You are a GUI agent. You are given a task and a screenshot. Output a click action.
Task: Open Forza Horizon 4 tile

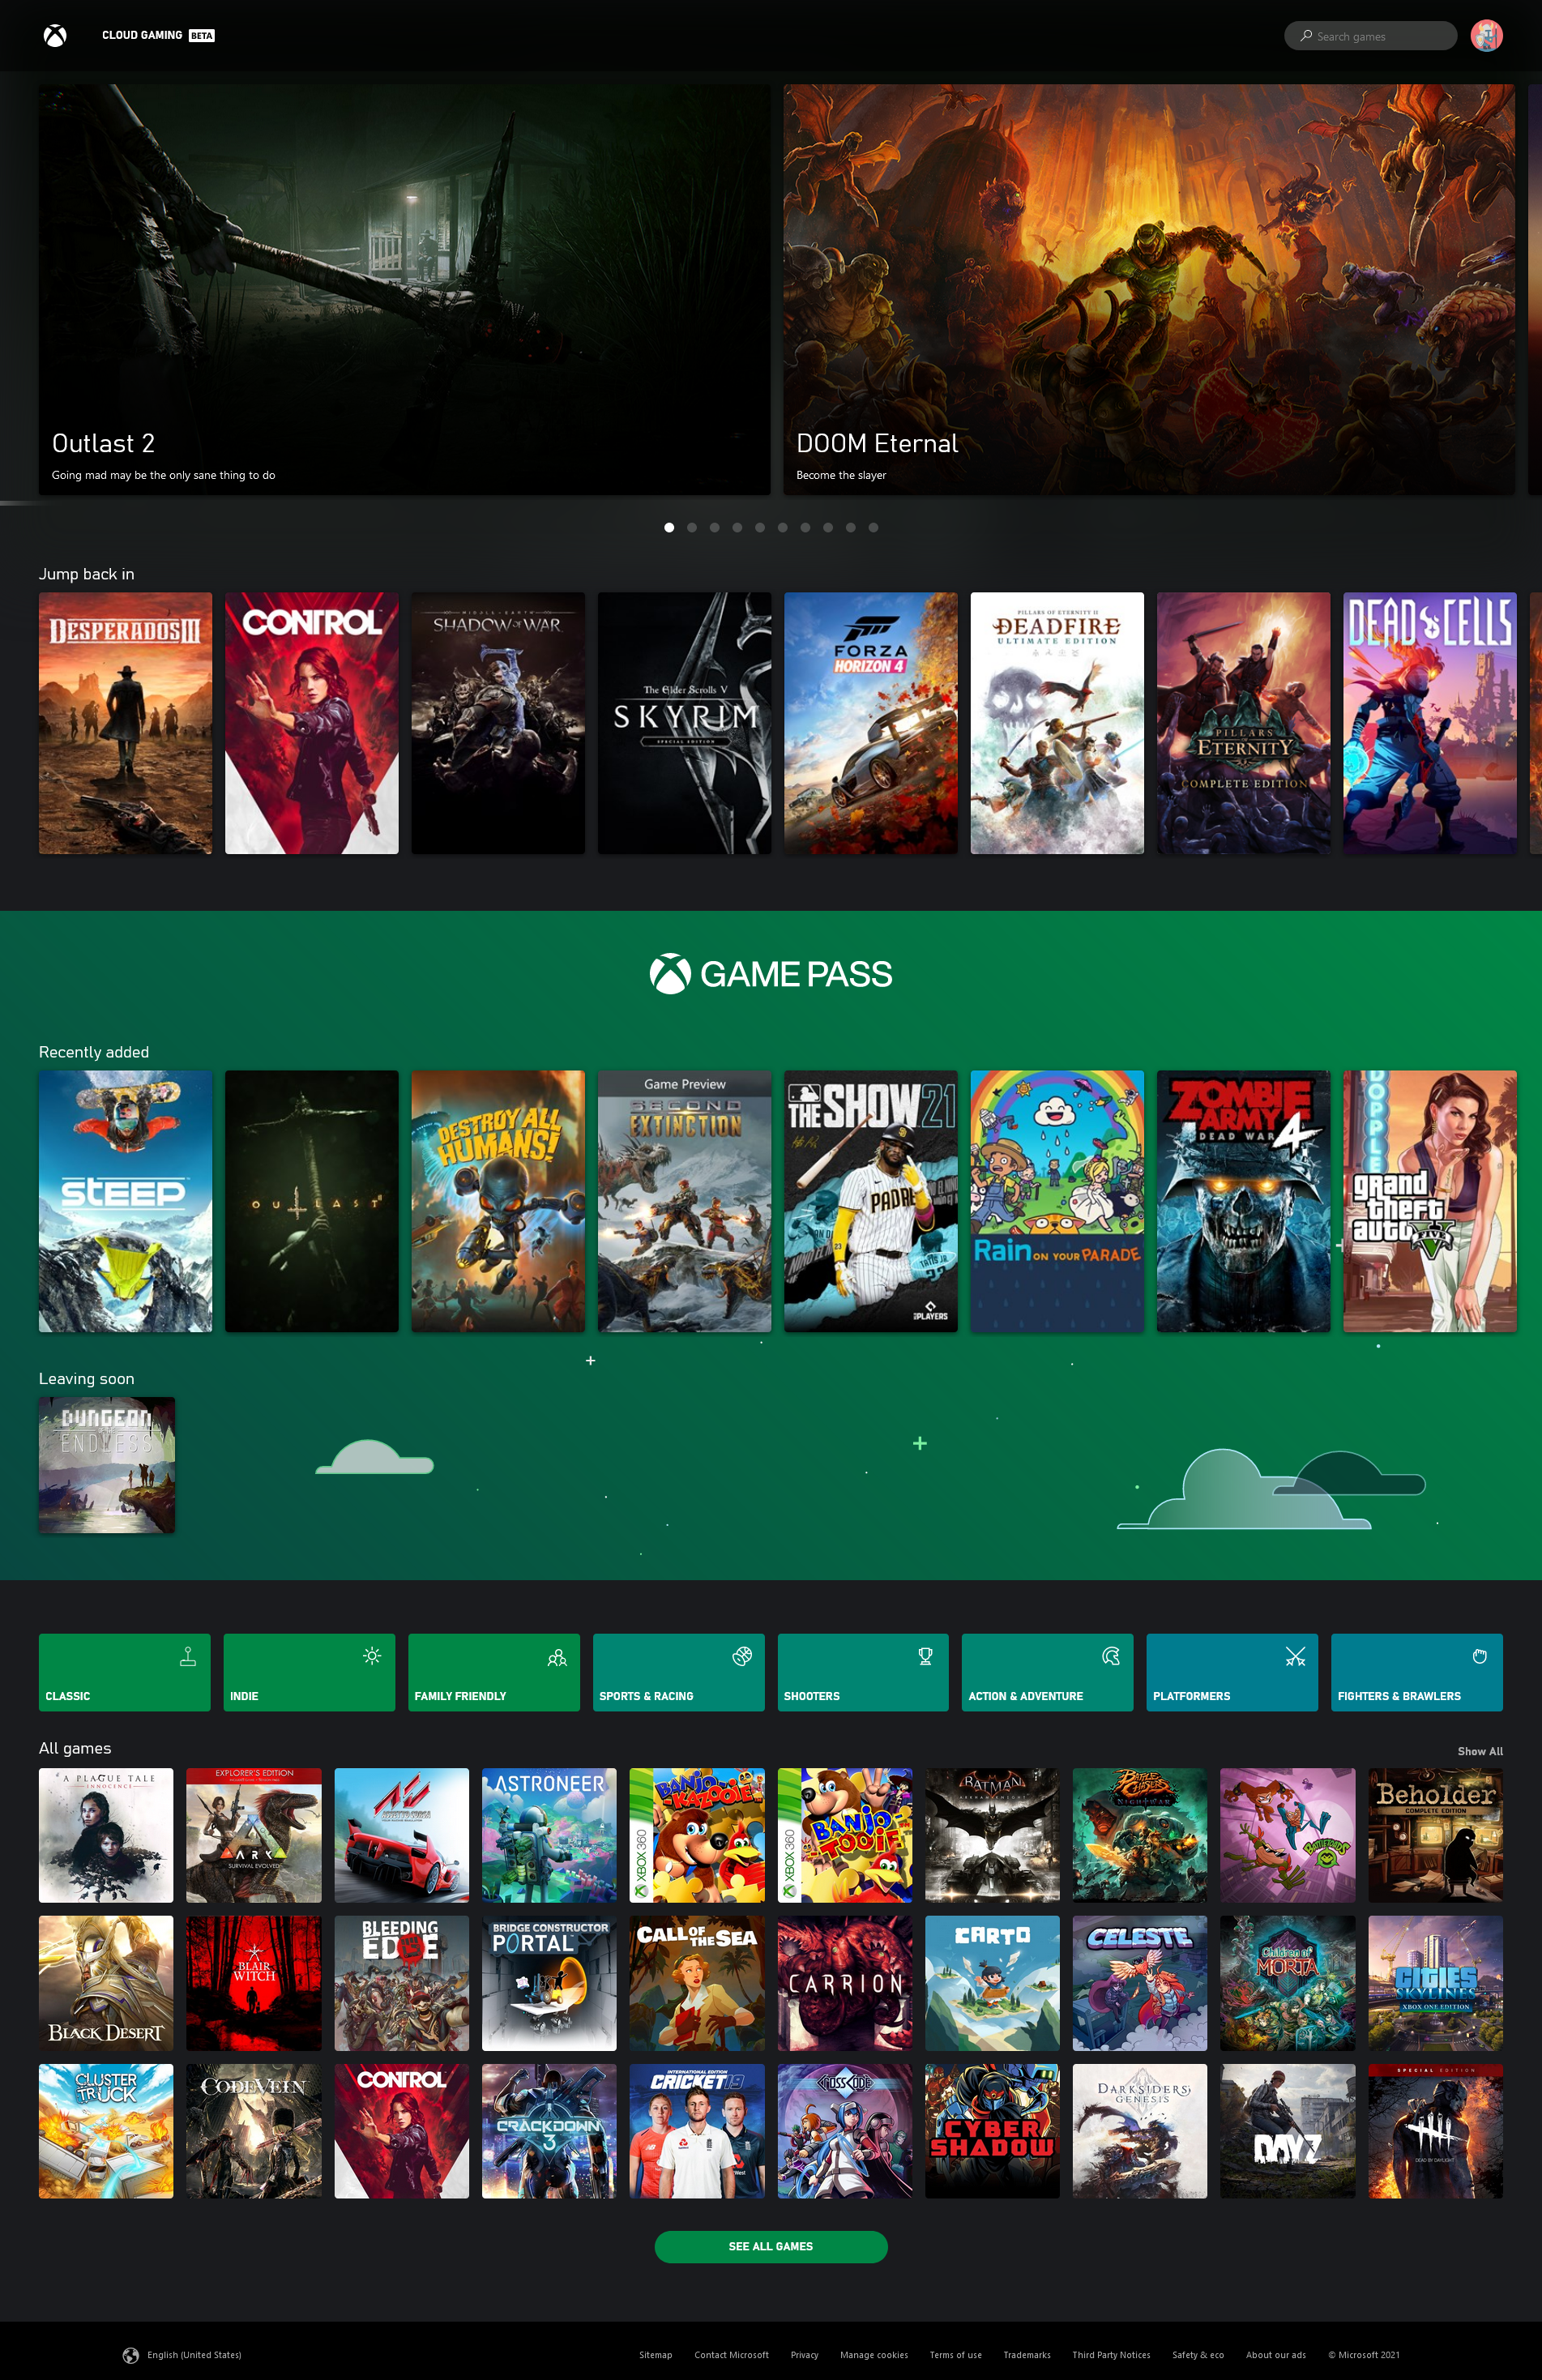tap(871, 723)
